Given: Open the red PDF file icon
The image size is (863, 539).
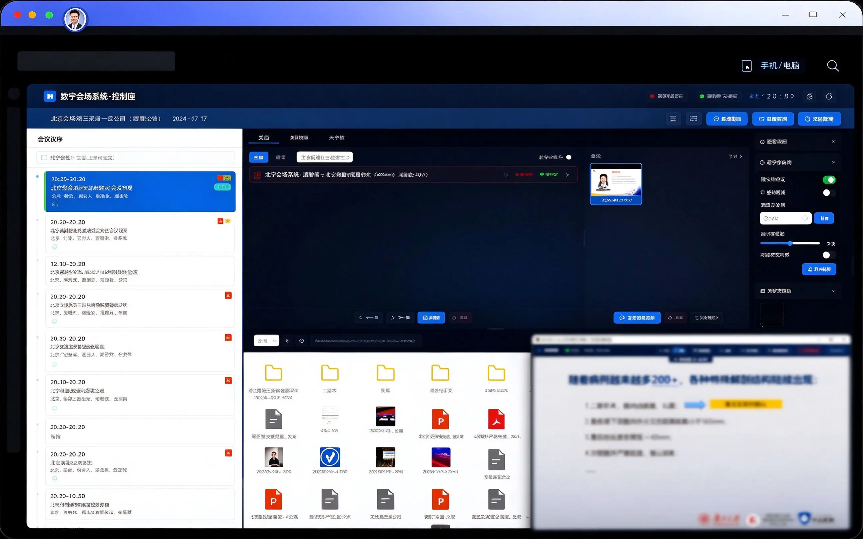Looking at the screenshot, I should [496, 419].
